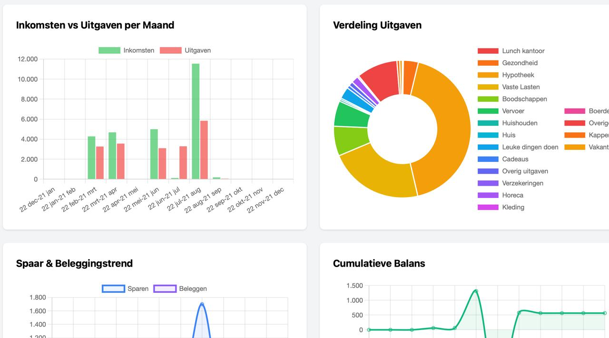Click the tallest green Inkomsten bar
This screenshot has height=338, width=609.
tap(196, 121)
